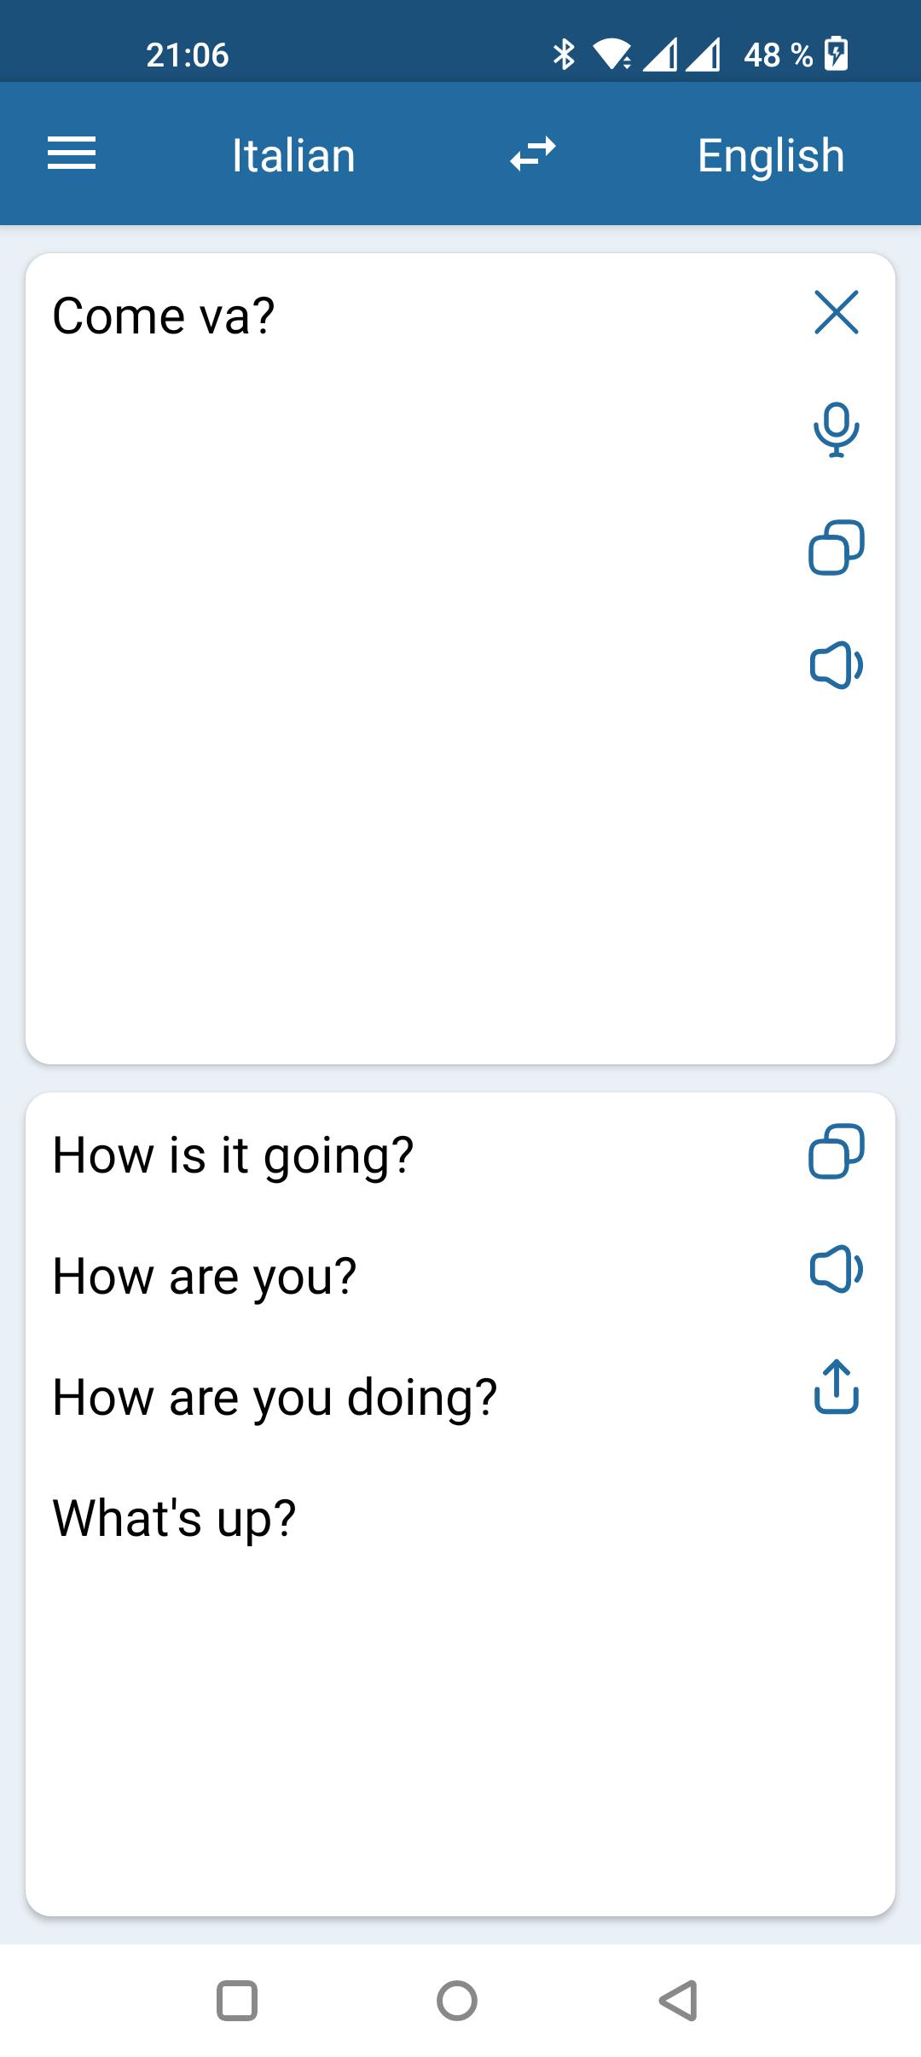Clear the source text with X
This screenshot has width=921, height=2057.
point(836,312)
